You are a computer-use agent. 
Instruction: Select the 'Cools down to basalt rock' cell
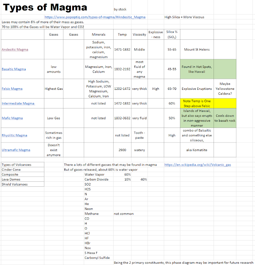(225, 118)
